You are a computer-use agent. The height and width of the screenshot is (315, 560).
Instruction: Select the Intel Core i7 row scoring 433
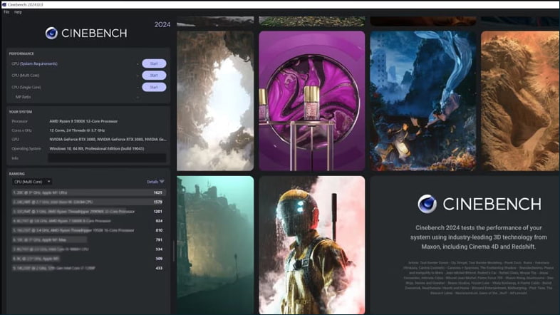click(x=88, y=268)
